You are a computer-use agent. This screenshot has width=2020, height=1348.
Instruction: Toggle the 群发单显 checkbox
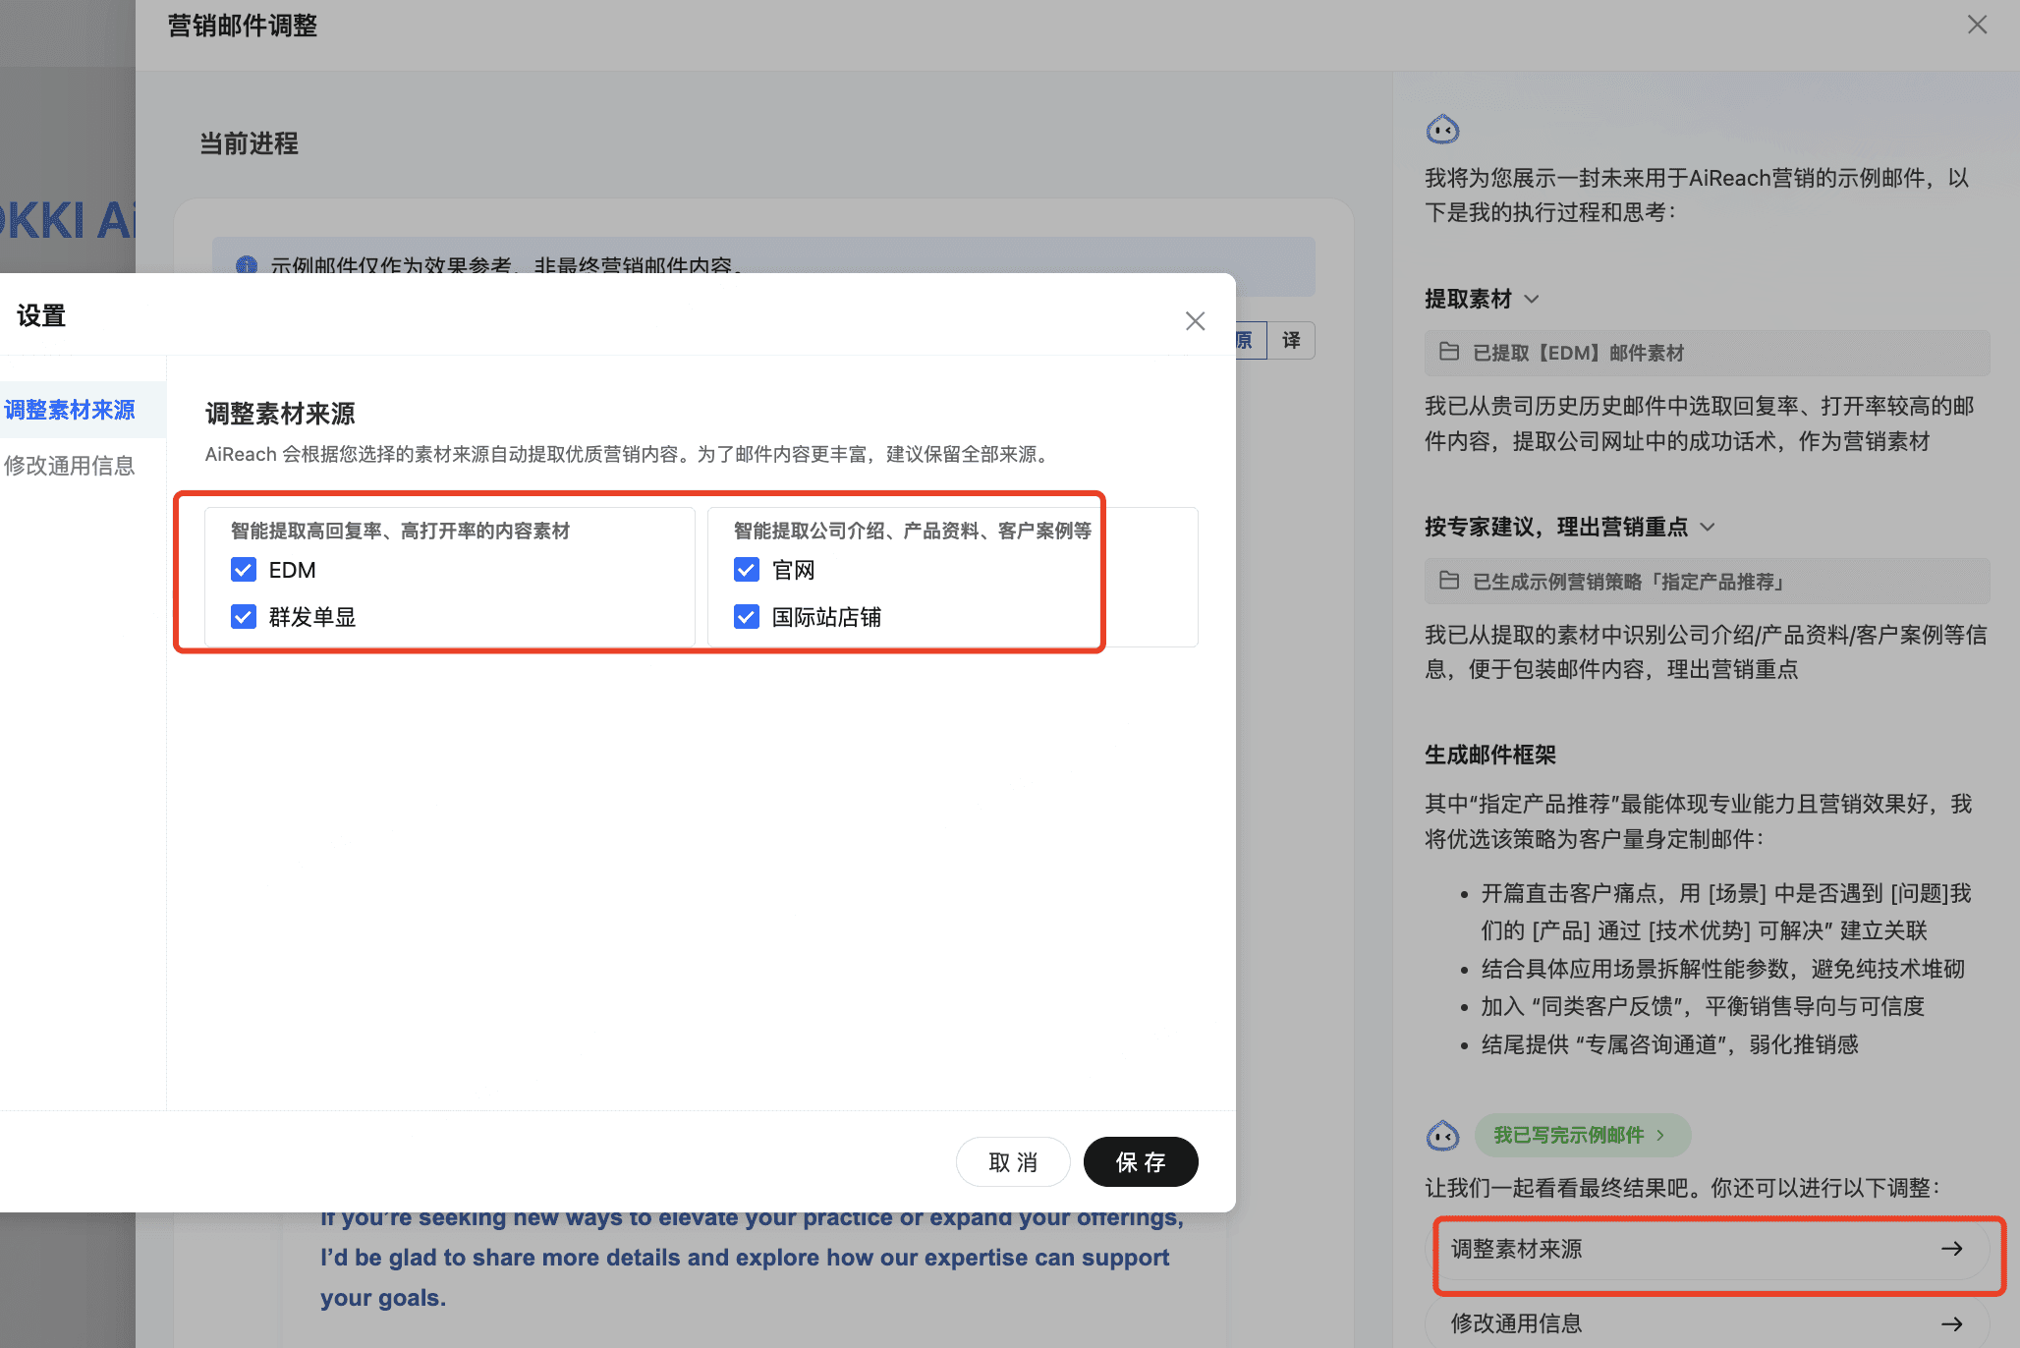tap(244, 617)
